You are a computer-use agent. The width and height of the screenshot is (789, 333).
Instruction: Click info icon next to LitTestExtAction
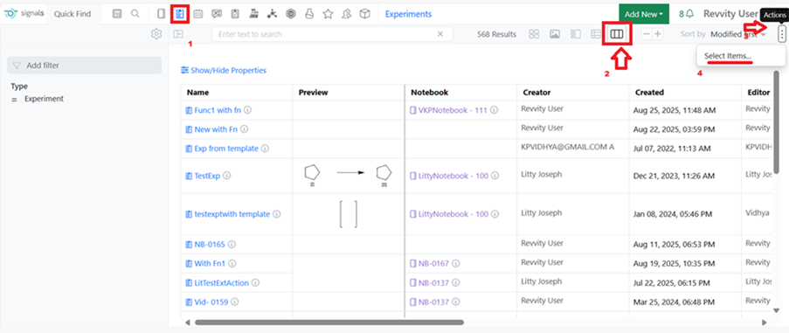click(x=255, y=282)
